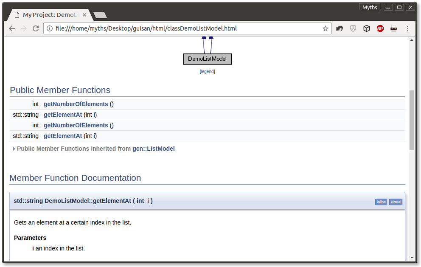Open the shield extension icon
421x267 pixels.
[353, 28]
